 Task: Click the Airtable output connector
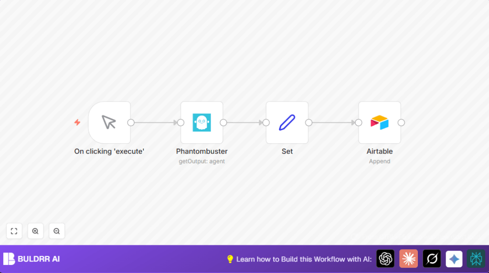(x=401, y=122)
